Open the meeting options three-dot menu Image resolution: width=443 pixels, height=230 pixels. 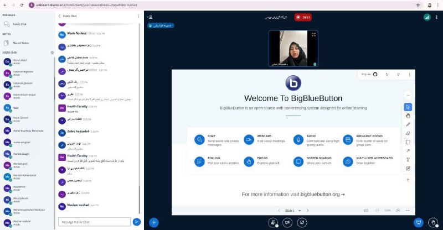[x=436, y=17]
